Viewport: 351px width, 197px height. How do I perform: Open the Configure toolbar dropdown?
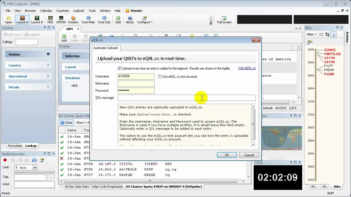145,20
